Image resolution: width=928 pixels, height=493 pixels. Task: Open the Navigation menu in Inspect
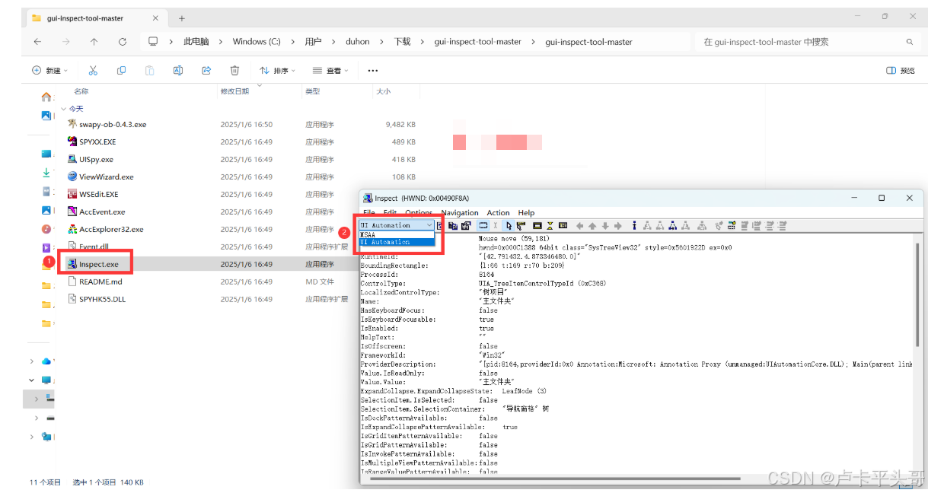(460, 213)
